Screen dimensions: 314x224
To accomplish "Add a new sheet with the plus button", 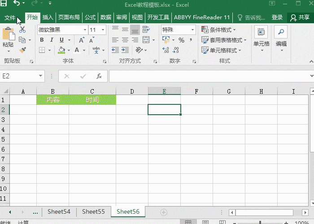I will [x=164, y=212].
